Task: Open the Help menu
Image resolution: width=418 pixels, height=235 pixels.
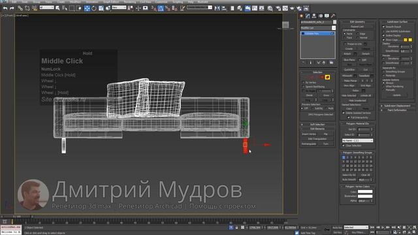Action: point(190,1)
